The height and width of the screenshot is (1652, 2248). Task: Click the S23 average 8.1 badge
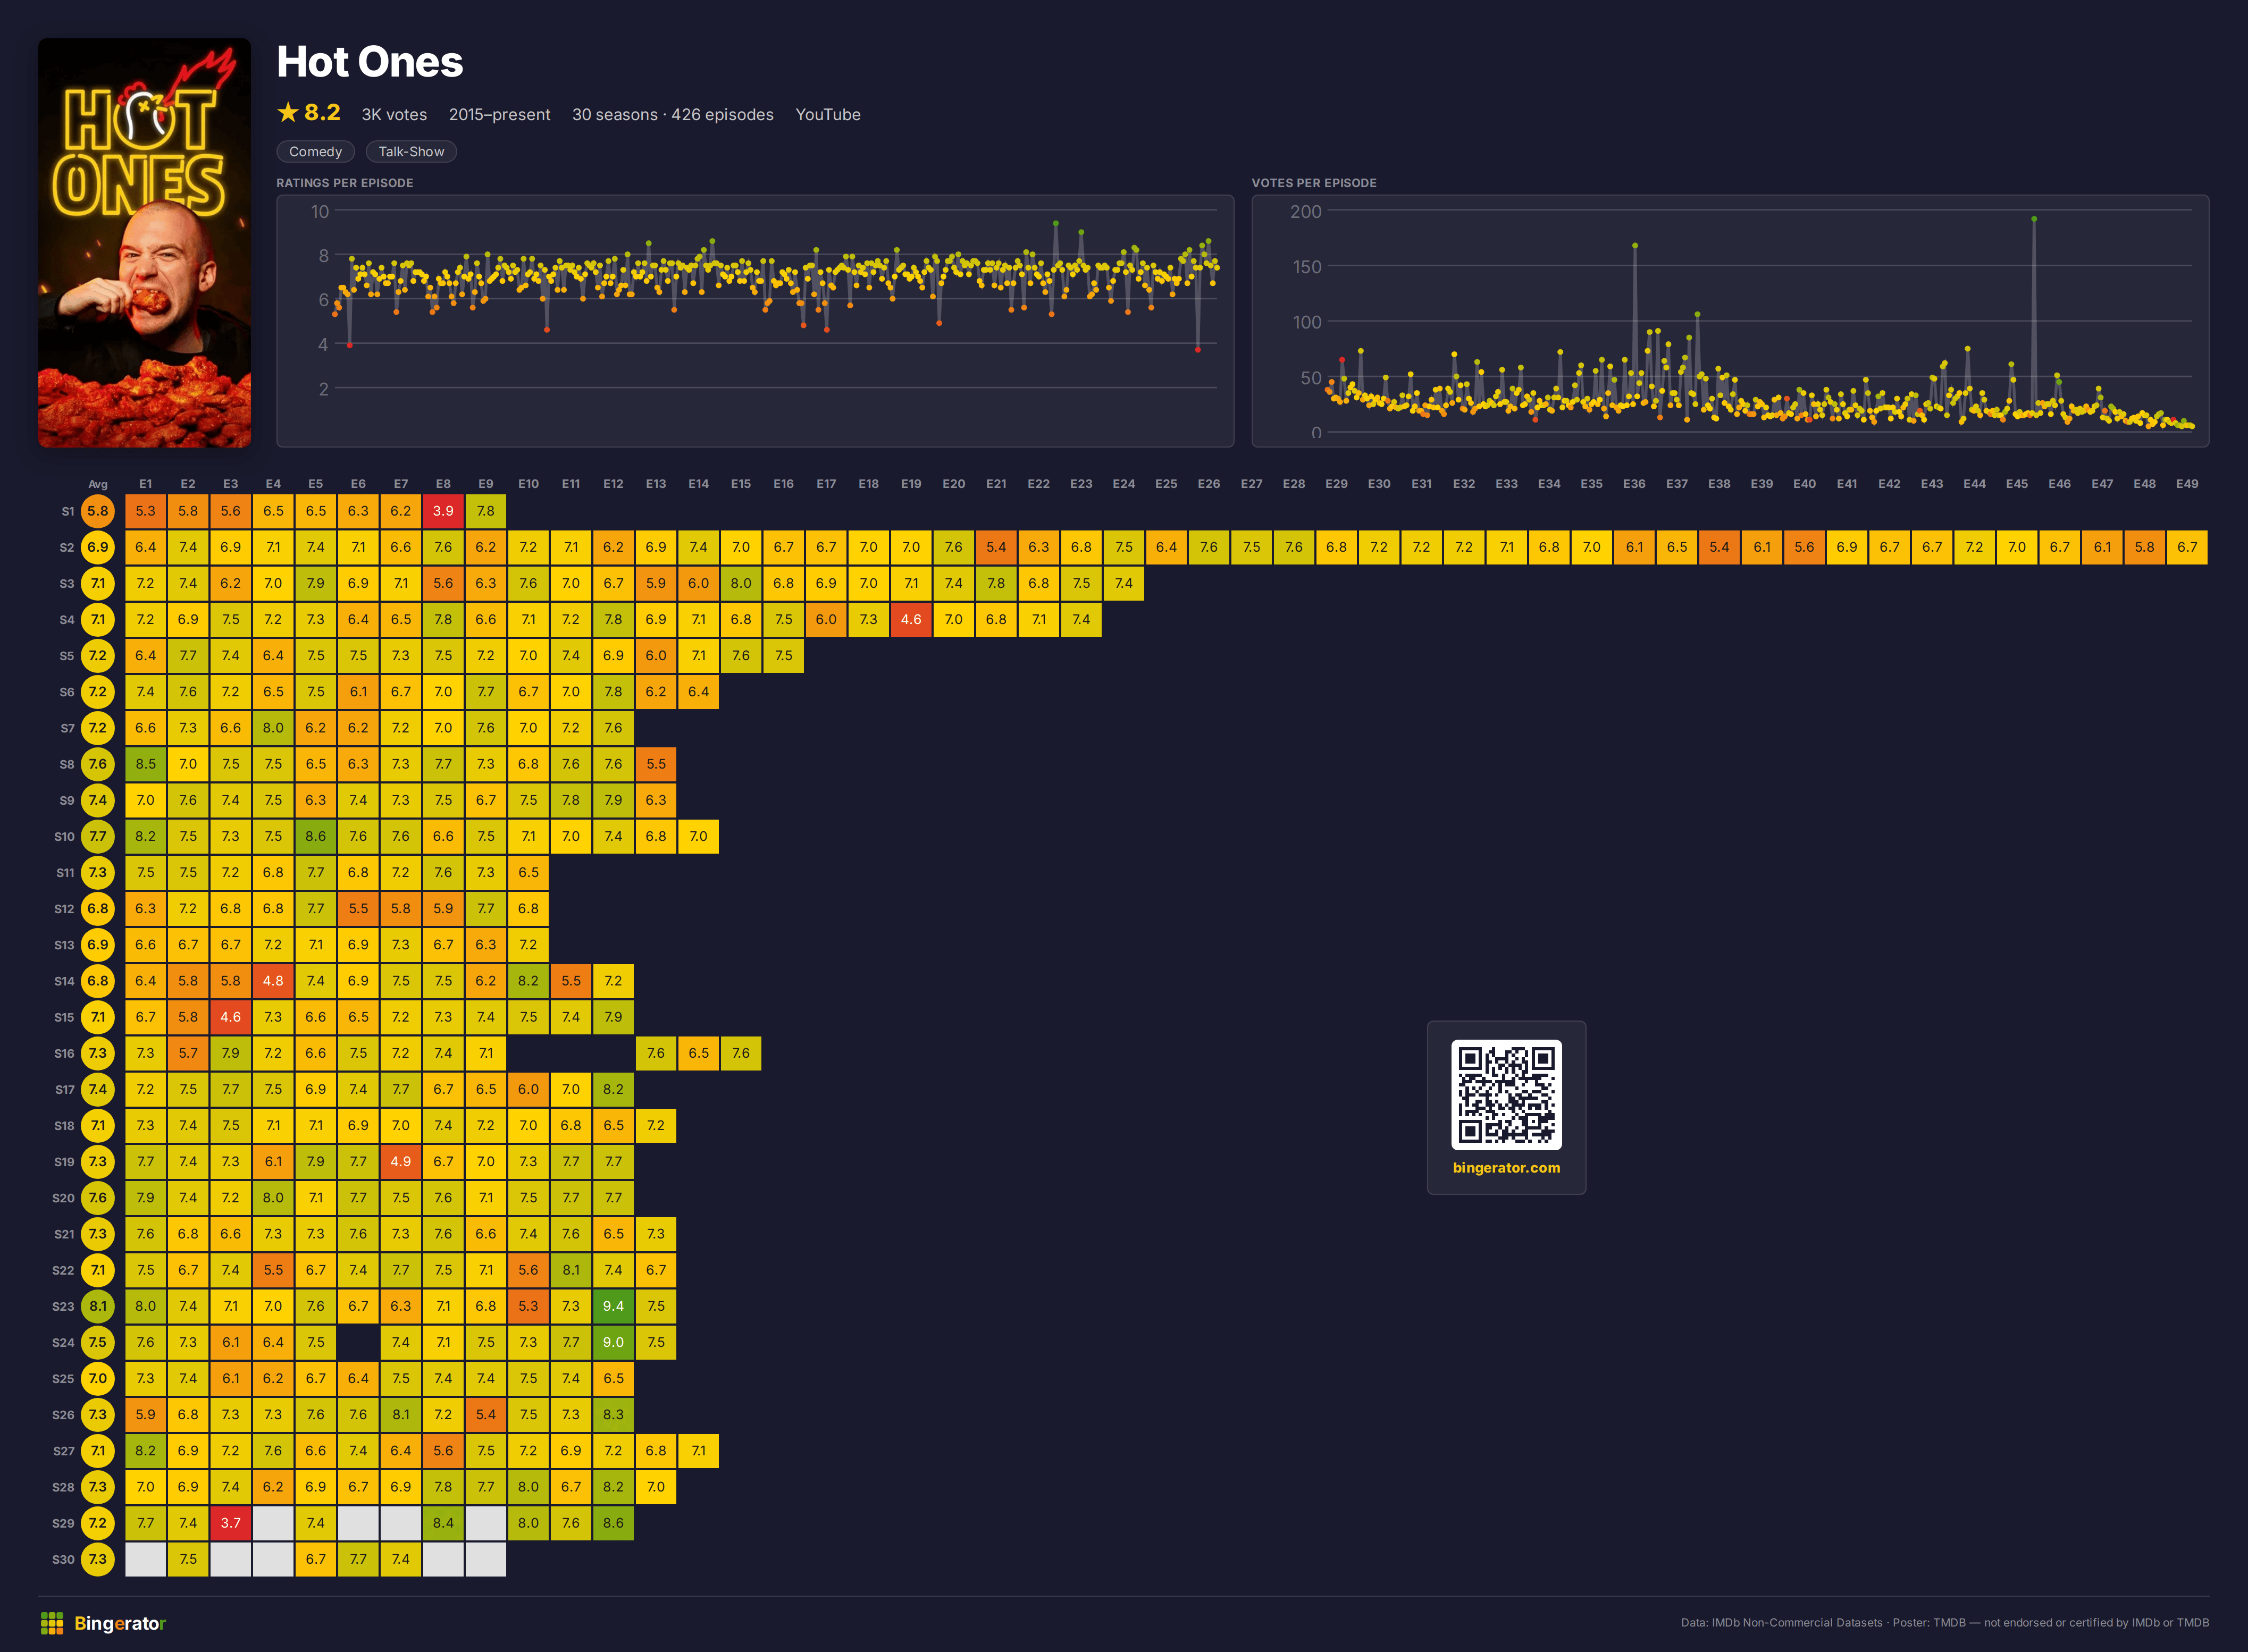97,1306
